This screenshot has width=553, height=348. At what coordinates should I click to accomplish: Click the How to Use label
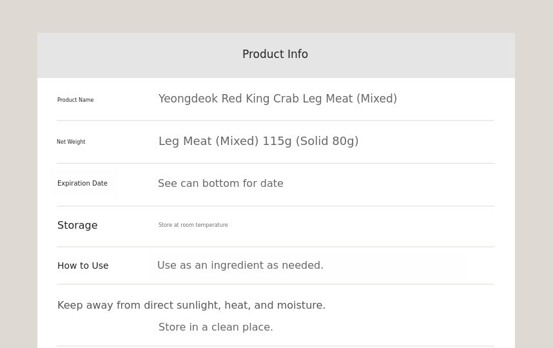click(82, 266)
